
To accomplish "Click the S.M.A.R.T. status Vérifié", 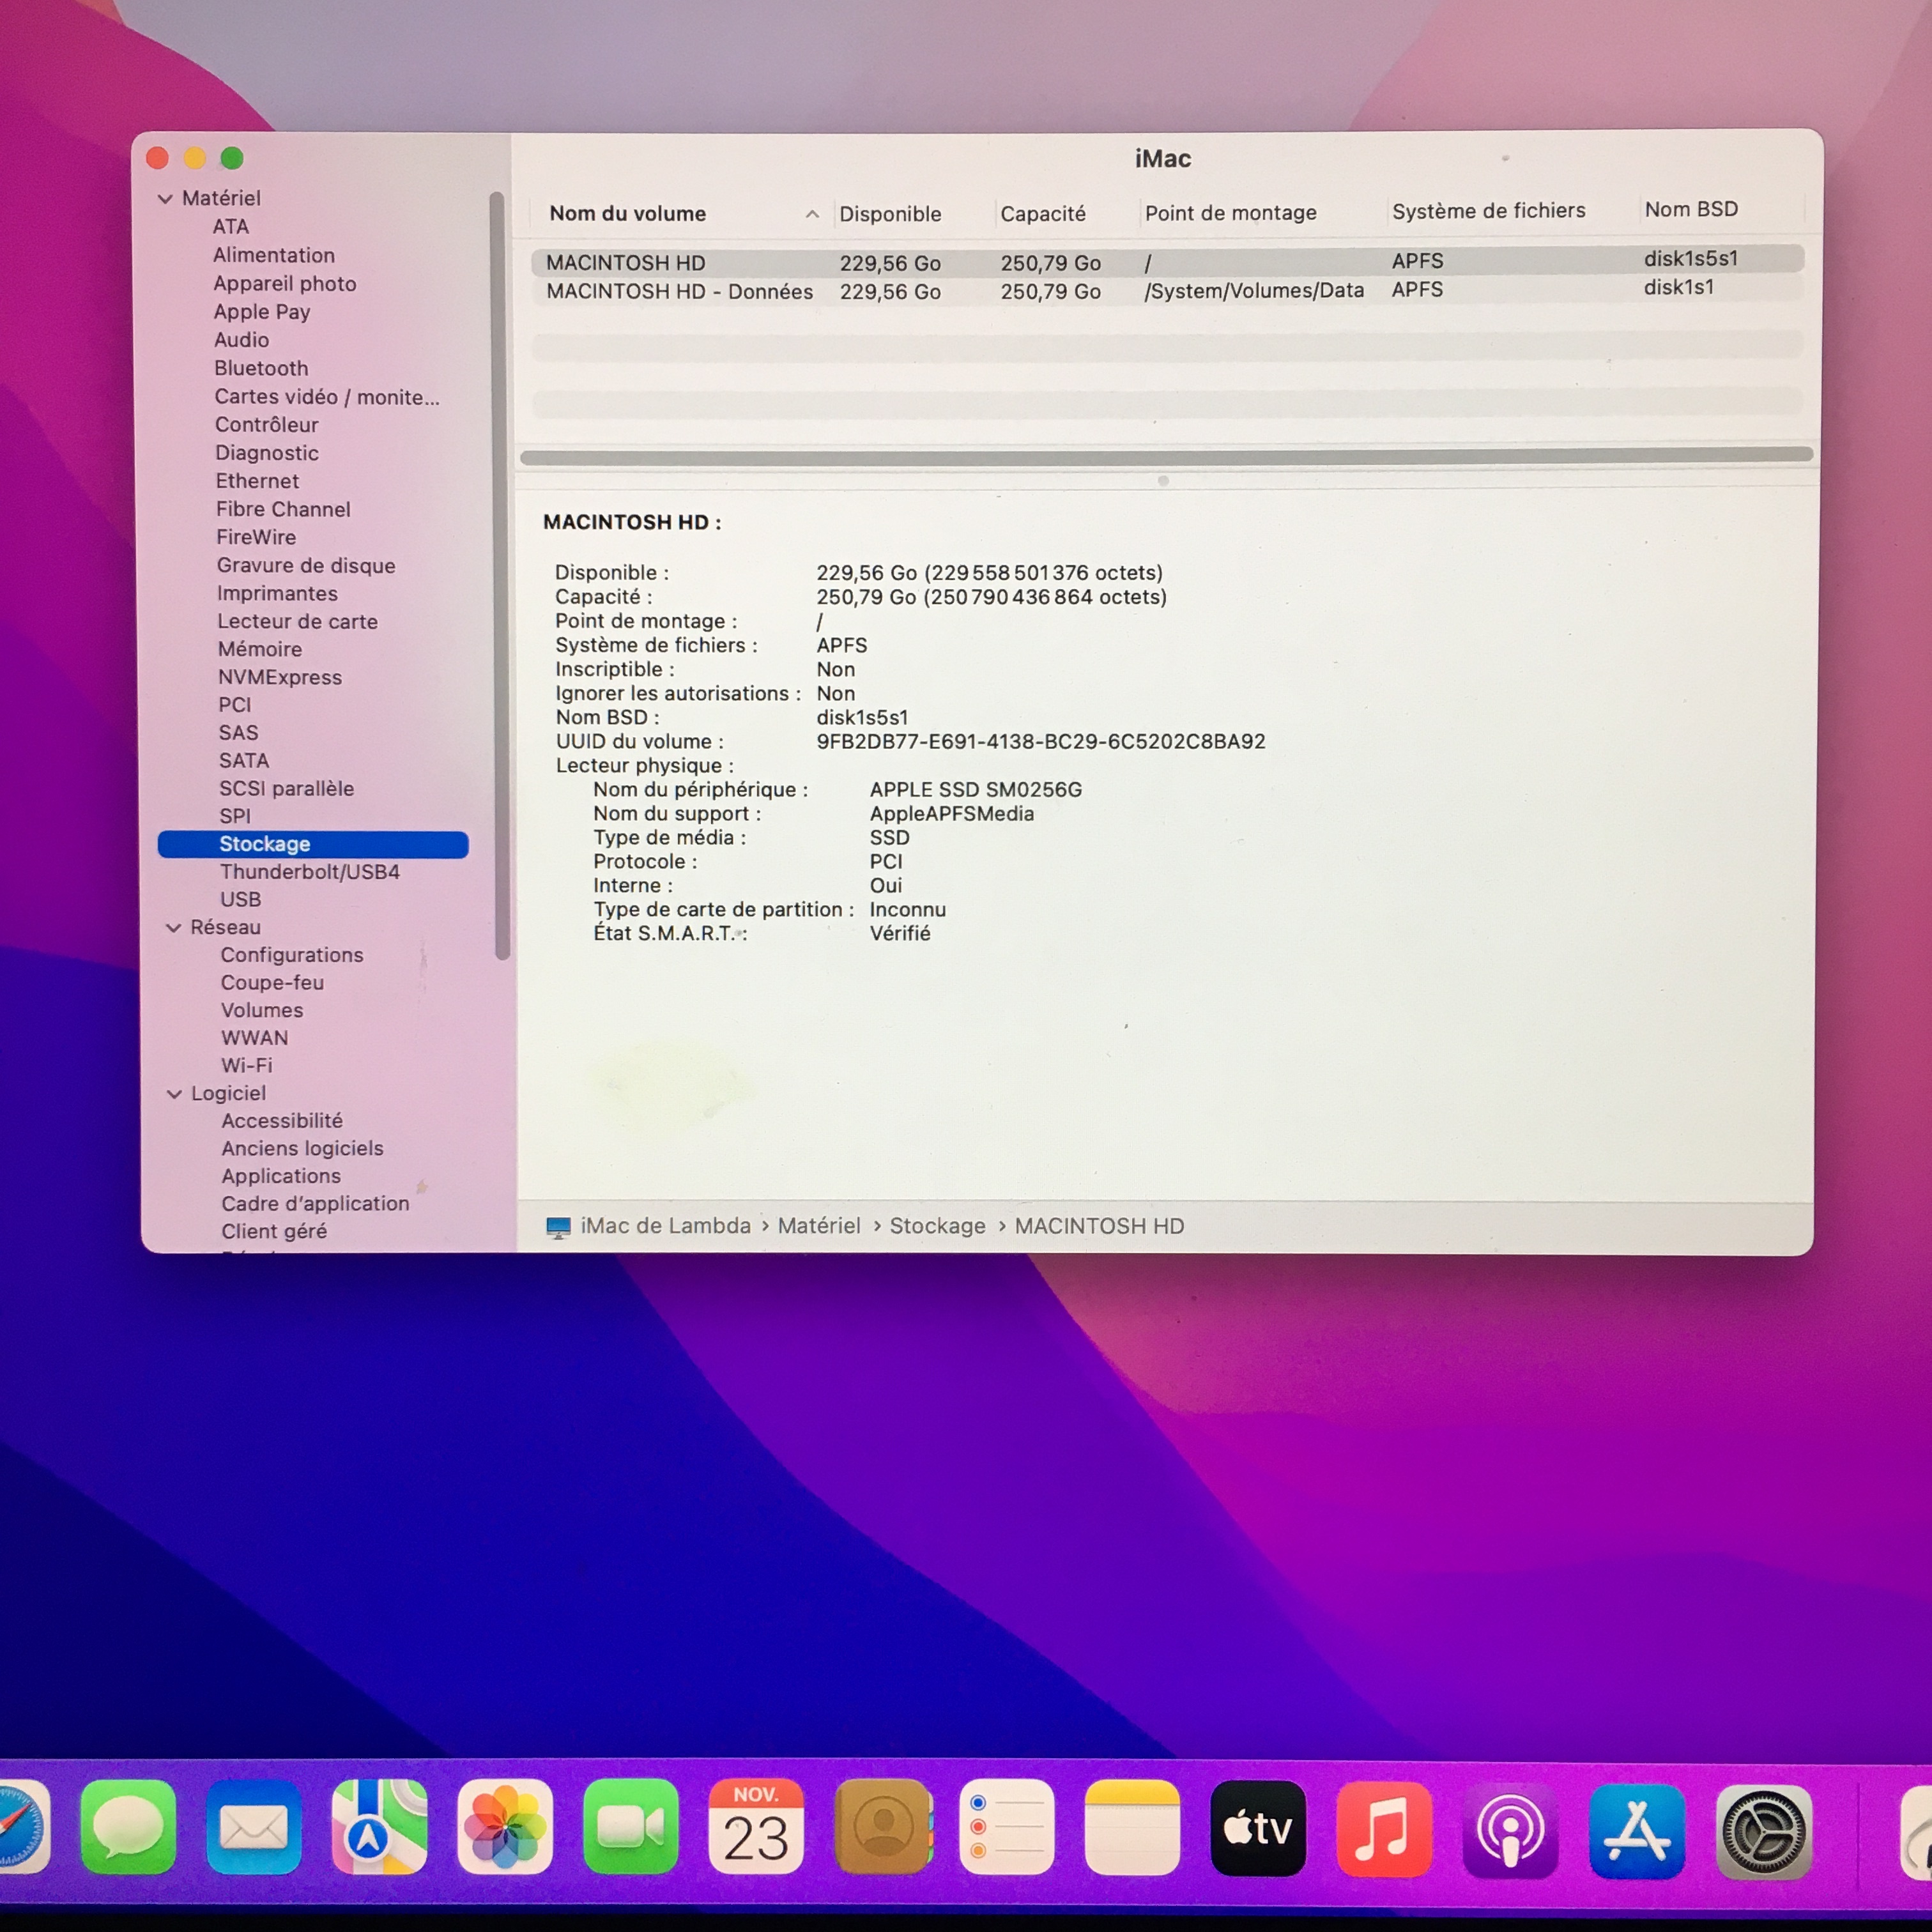I will [900, 934].
